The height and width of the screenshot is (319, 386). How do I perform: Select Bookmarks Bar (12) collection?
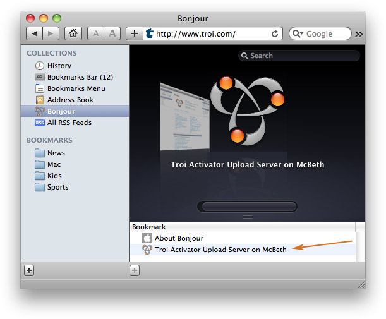tap(75, 77)
